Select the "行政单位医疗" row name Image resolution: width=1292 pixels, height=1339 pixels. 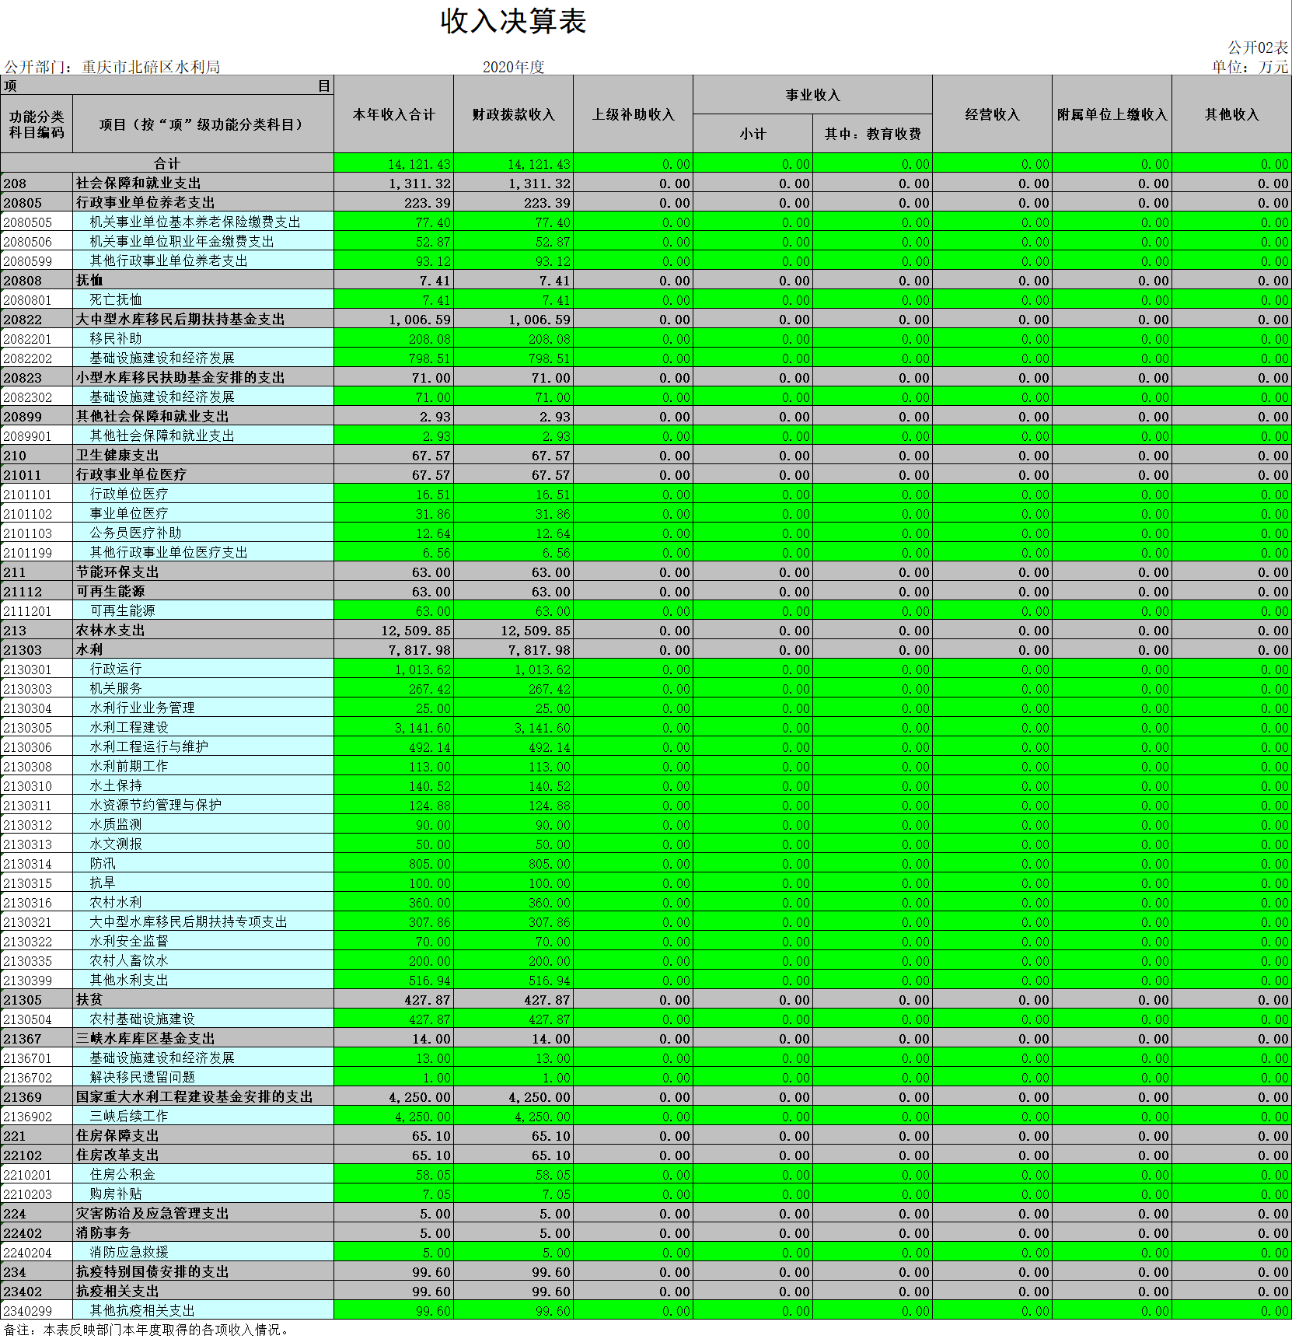(x=129, y=494)
